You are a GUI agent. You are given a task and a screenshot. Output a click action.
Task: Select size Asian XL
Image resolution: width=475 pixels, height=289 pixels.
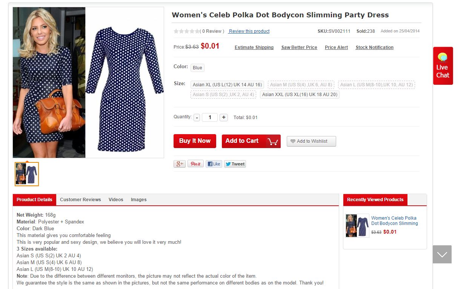[227, 85]
